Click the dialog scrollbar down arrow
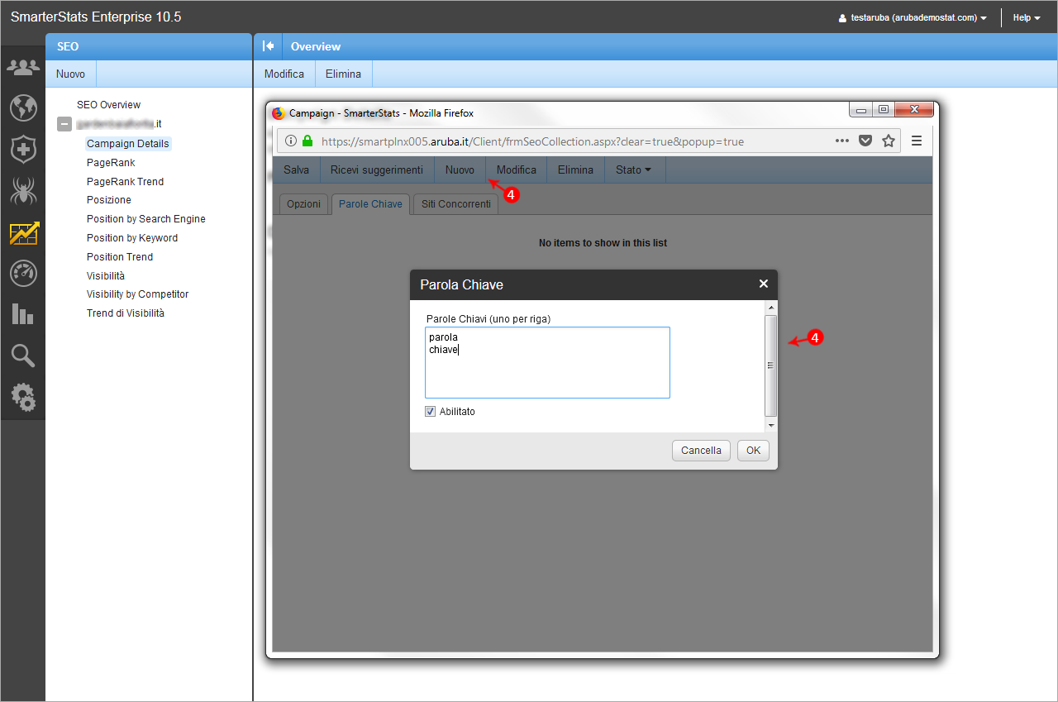The image size is (1058, 702). click(770, 425)
